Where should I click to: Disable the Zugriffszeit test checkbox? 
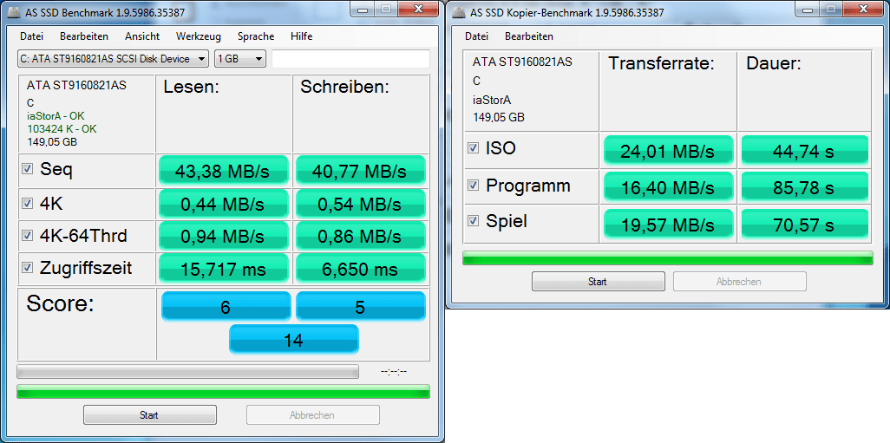pos(27,268)
